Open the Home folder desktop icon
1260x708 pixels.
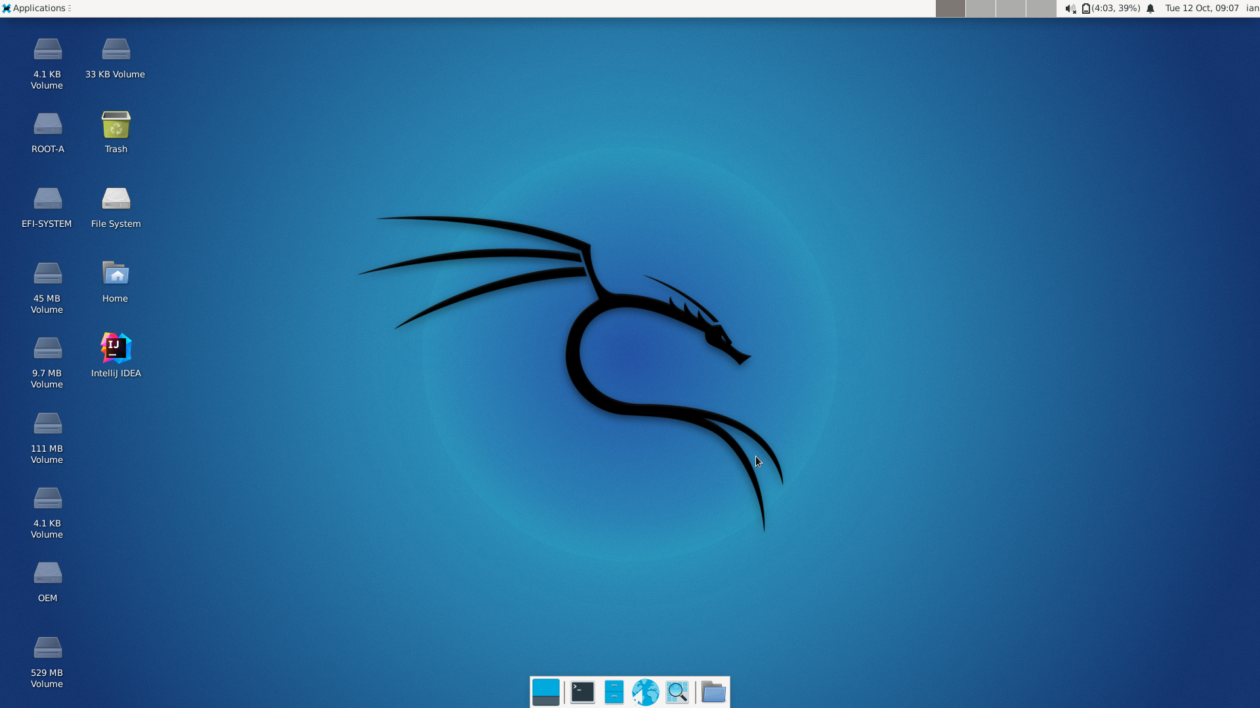pos(115,282)
